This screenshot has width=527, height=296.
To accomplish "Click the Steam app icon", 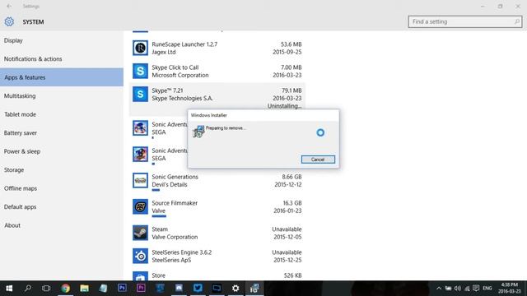I will (x=140, y=233).
